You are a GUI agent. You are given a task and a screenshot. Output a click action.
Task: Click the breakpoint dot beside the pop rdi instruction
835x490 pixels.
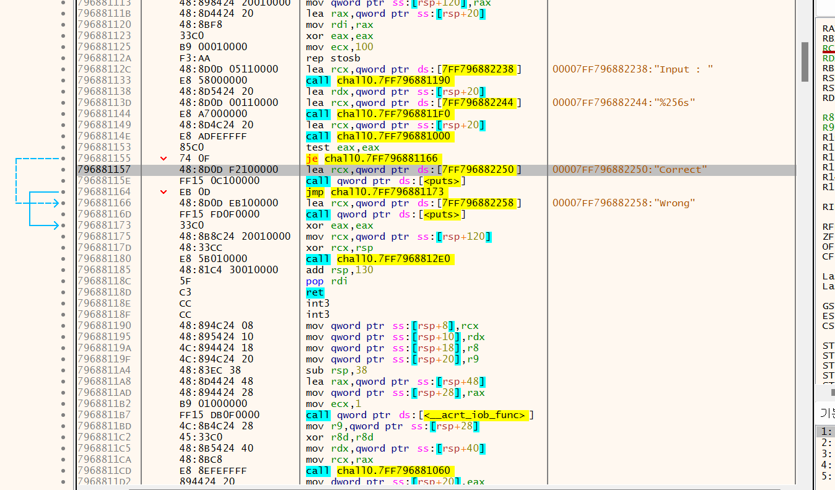pyautogui.click(x=63, y=281)
